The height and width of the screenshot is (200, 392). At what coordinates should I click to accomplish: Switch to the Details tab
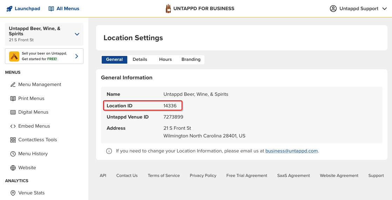140,59
